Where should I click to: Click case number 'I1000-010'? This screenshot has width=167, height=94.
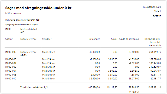pos(11,79)
